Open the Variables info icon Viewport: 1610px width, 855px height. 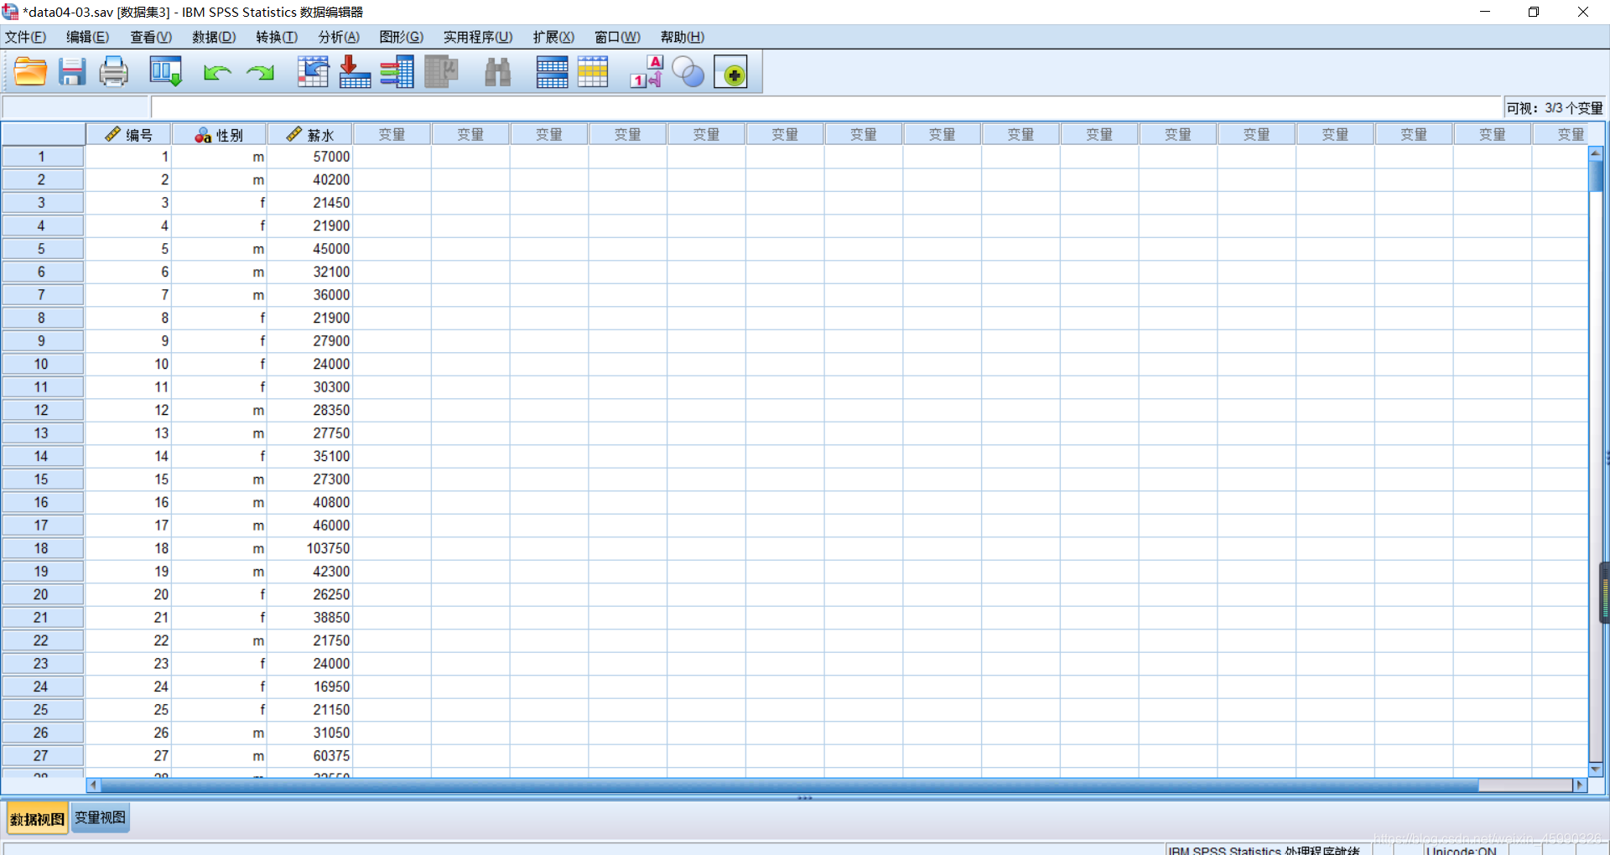point(397,72)
